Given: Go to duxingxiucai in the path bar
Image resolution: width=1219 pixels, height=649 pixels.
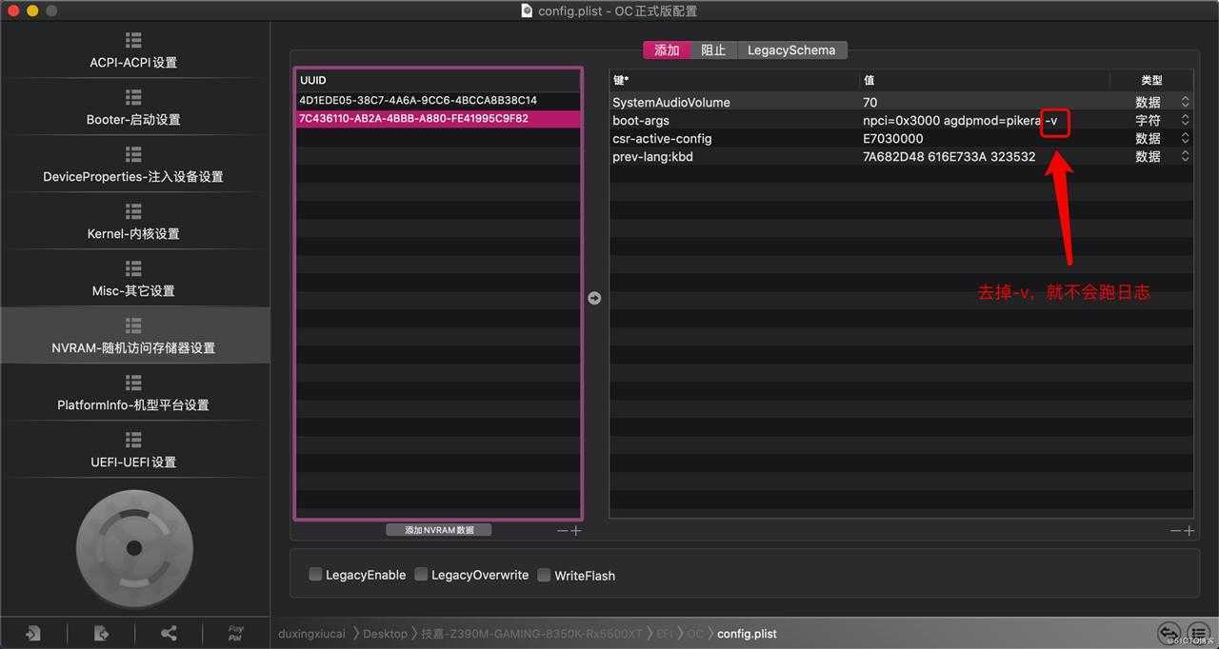Looking at the screenshot, I should pos(311,633).
